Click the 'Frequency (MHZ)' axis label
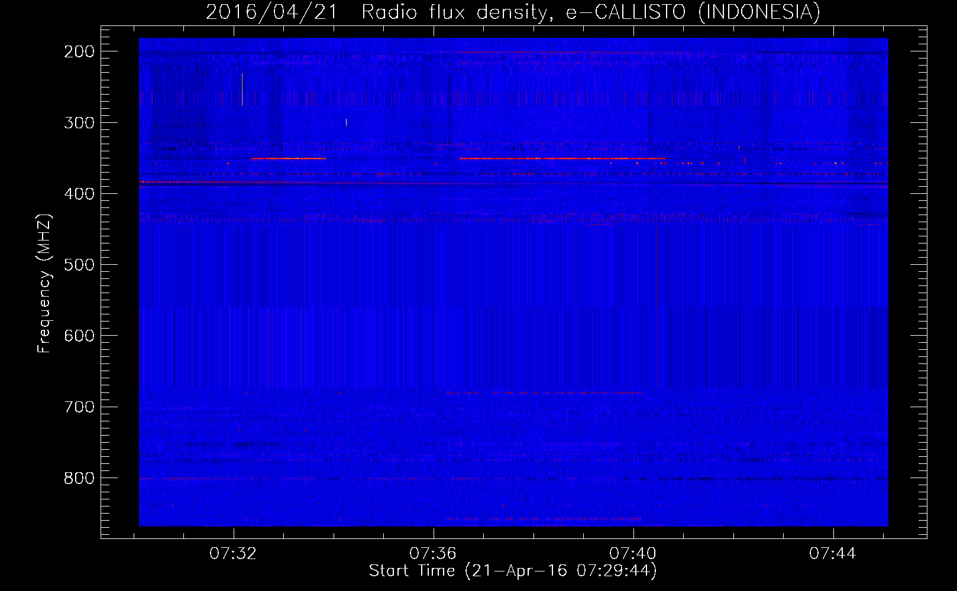The image size is (957, 591). pos(44,284)
